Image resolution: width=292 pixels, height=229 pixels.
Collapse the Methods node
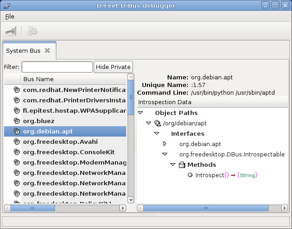pyautogui.click(x=173, y=165)
